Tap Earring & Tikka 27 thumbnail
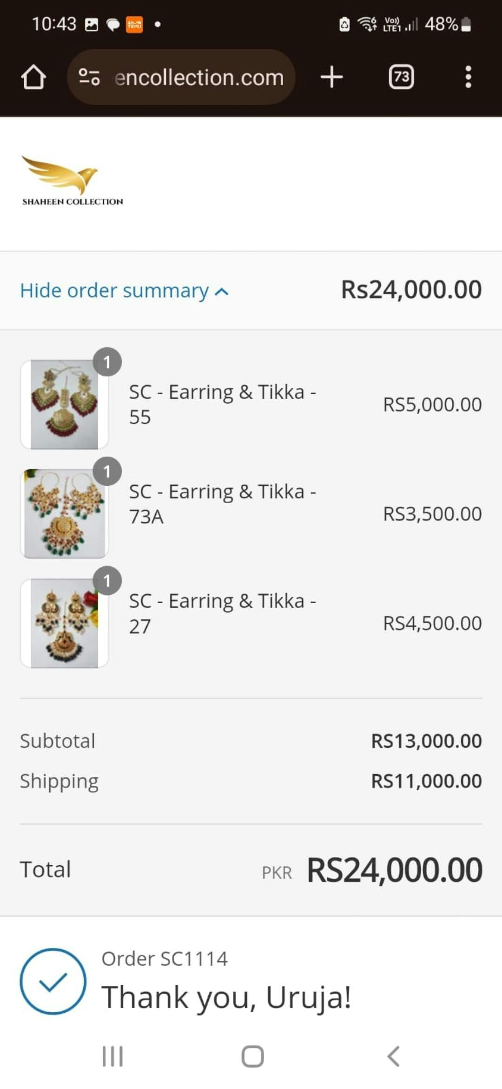This screenshot has height=1089, width=502. 64,623
